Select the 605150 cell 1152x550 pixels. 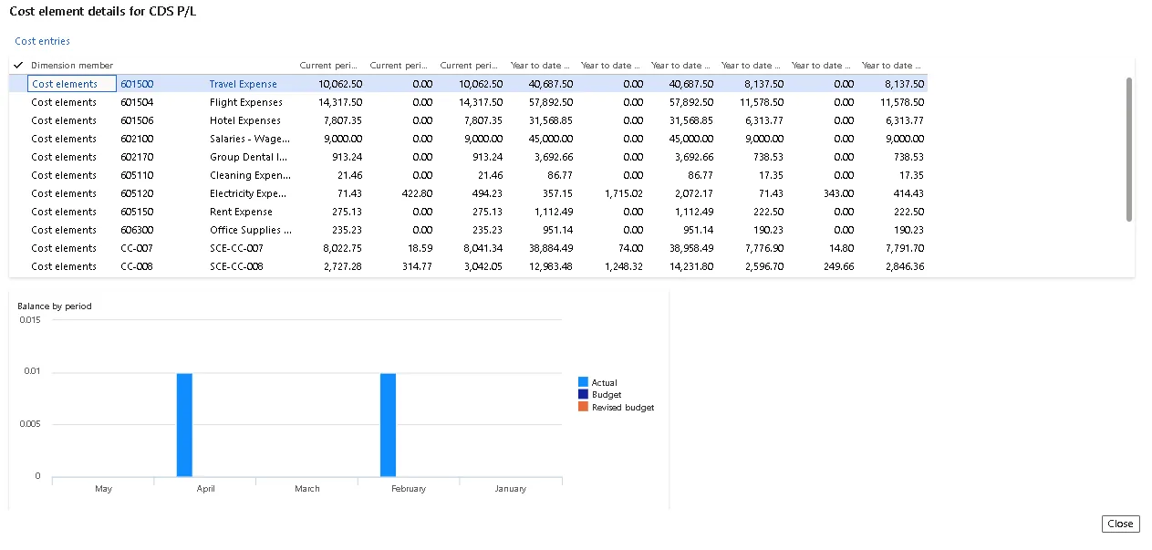[x=137, y=212]
